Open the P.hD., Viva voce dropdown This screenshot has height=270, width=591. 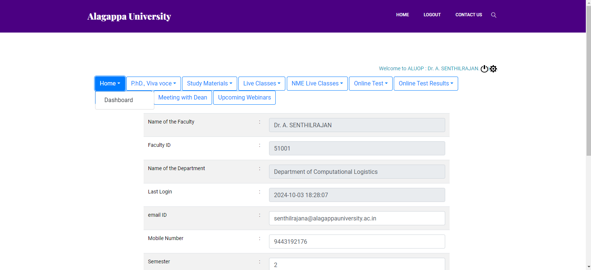coord(153,84)
